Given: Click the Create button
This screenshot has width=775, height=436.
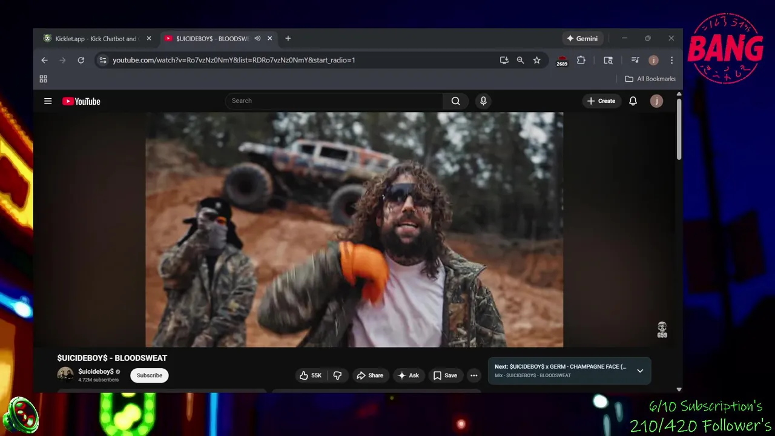Looking at the screenshot, I should point(601,101).
